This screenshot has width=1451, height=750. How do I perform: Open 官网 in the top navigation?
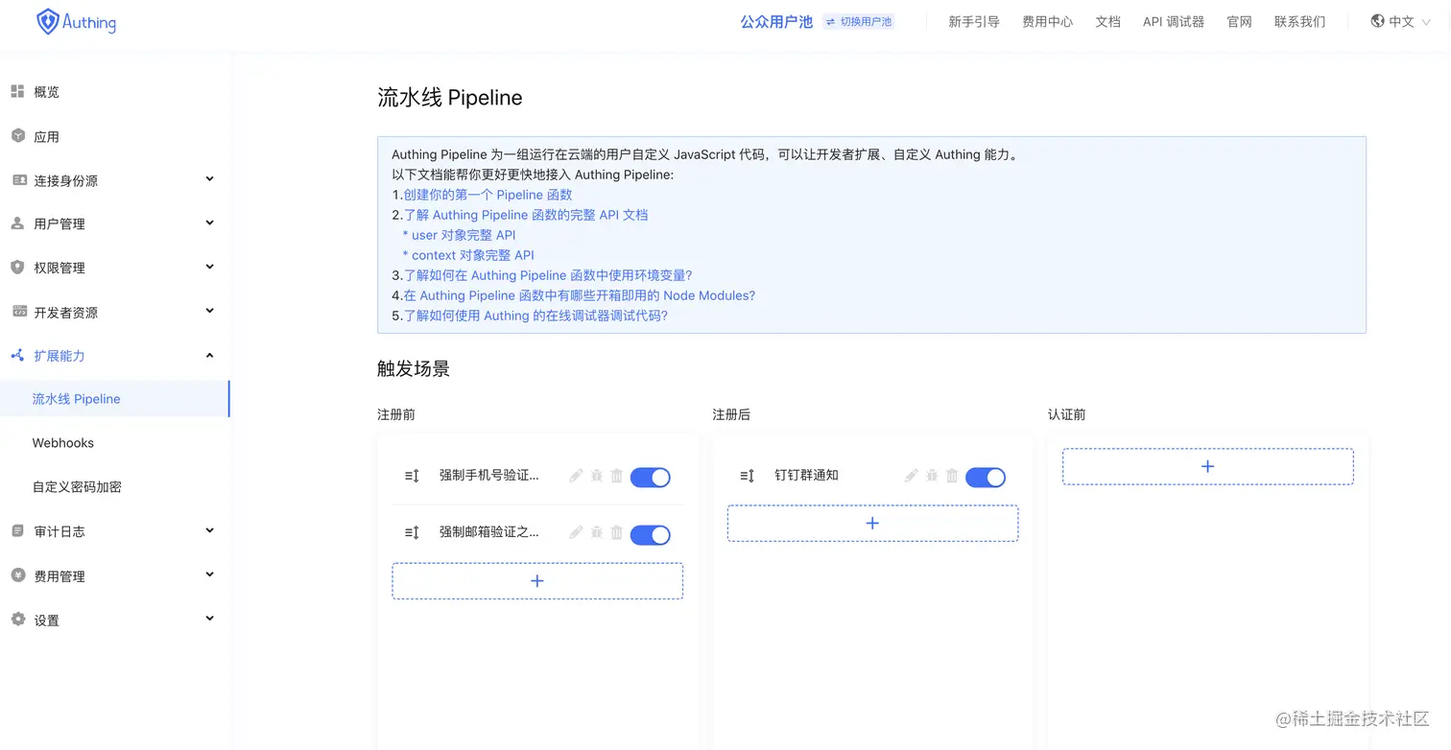(1239, 21)
